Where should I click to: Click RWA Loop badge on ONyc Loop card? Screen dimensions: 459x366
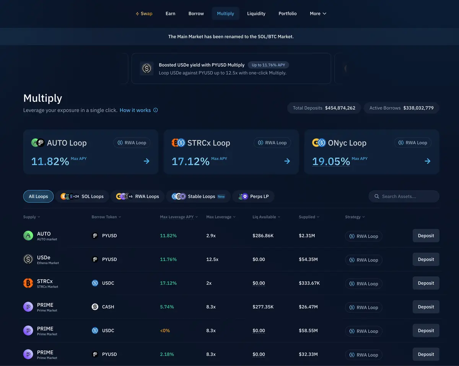413,143
